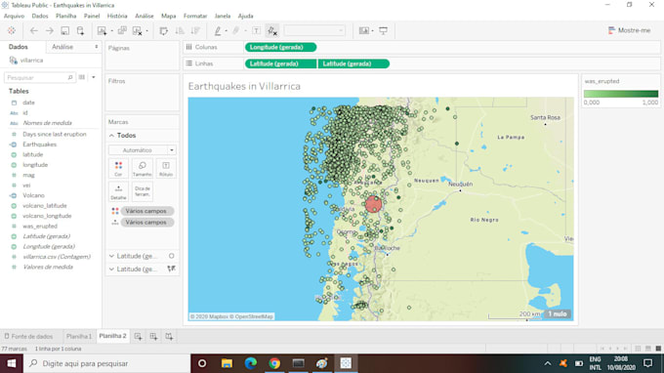The width and height of the screenshot is (664, 373).
Task: Switch to the Análise pane tab
Action: (62, 47)
